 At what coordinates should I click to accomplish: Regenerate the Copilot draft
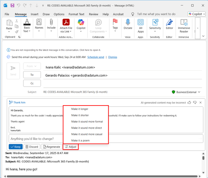[52, 147]
